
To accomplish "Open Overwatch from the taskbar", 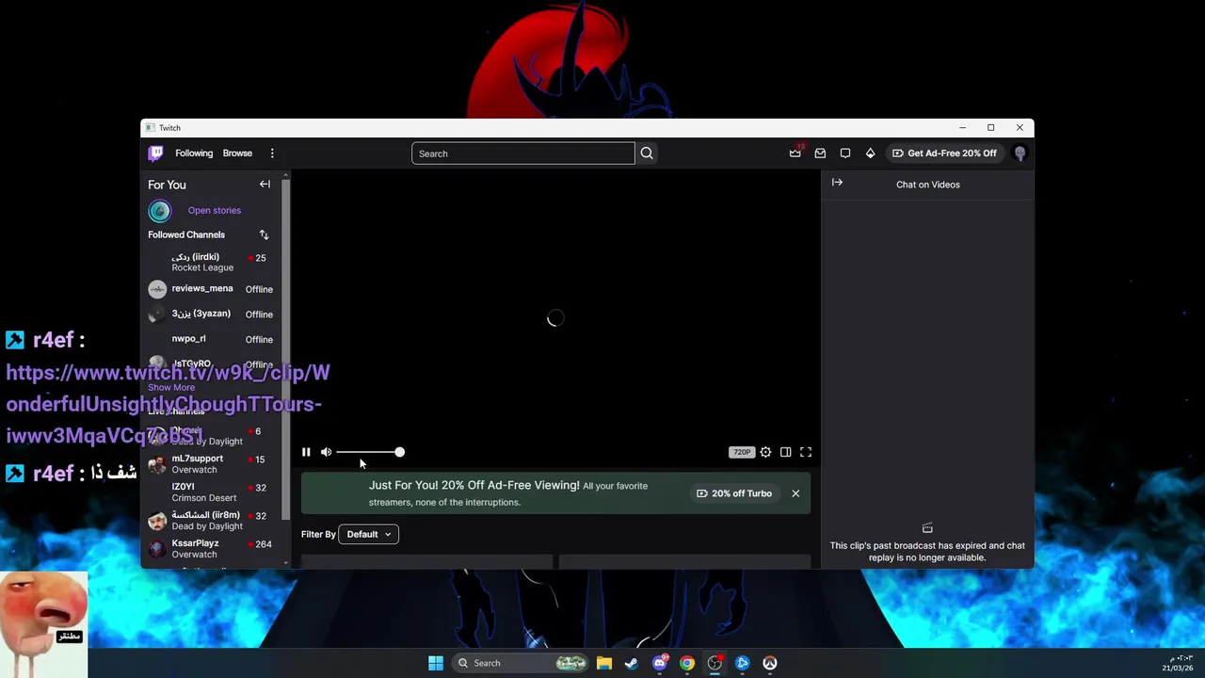I will [x=770, y=663].
